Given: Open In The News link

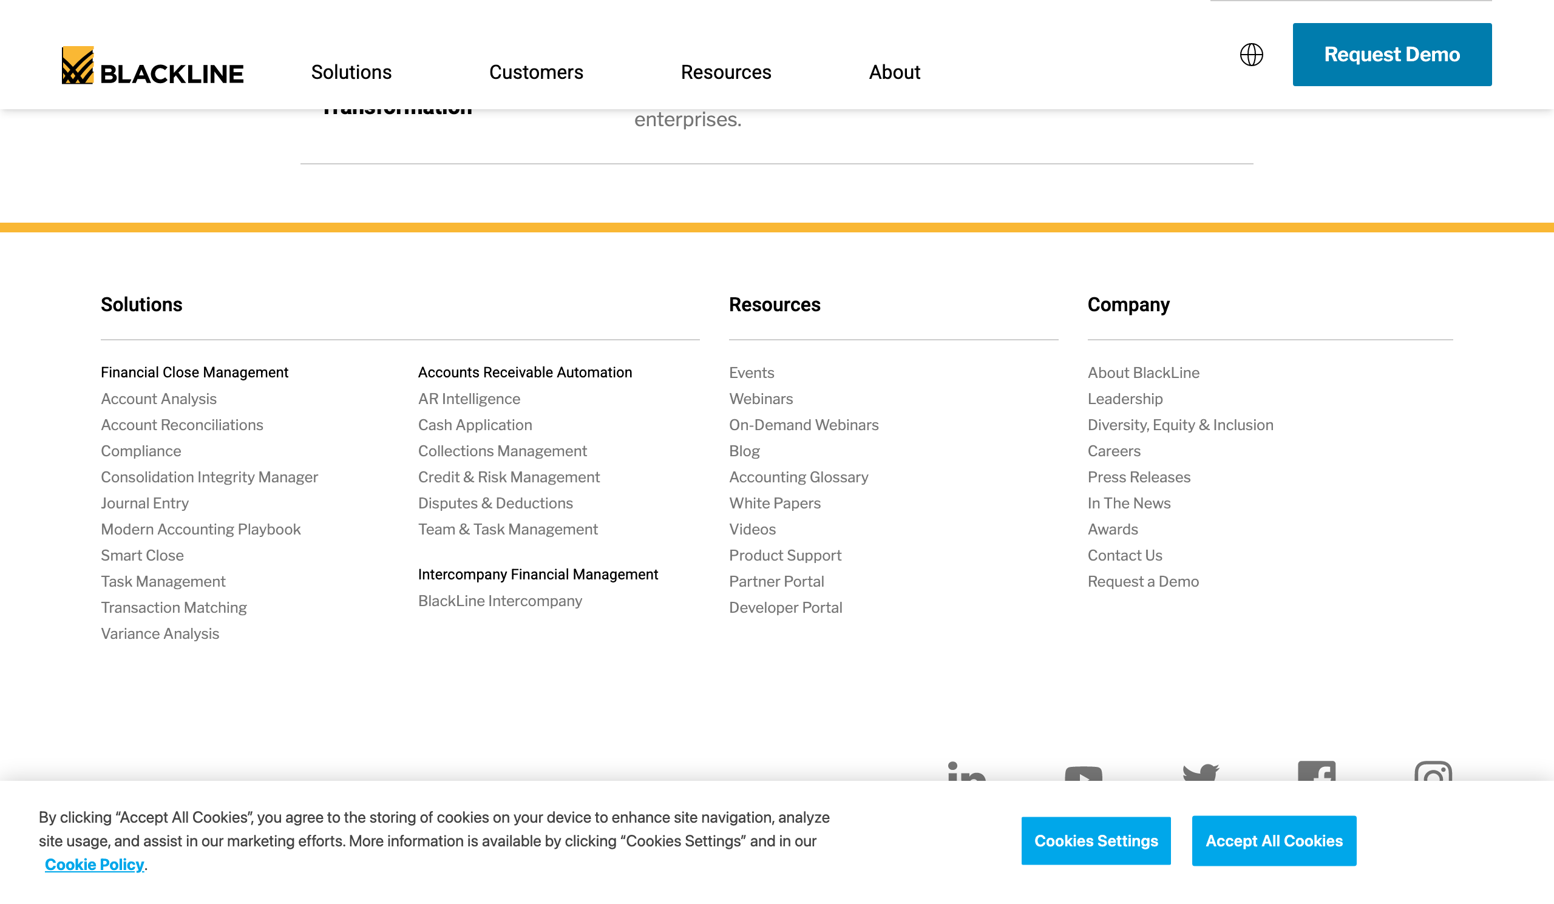Looking at the screenshot, I should [1128, 503].
